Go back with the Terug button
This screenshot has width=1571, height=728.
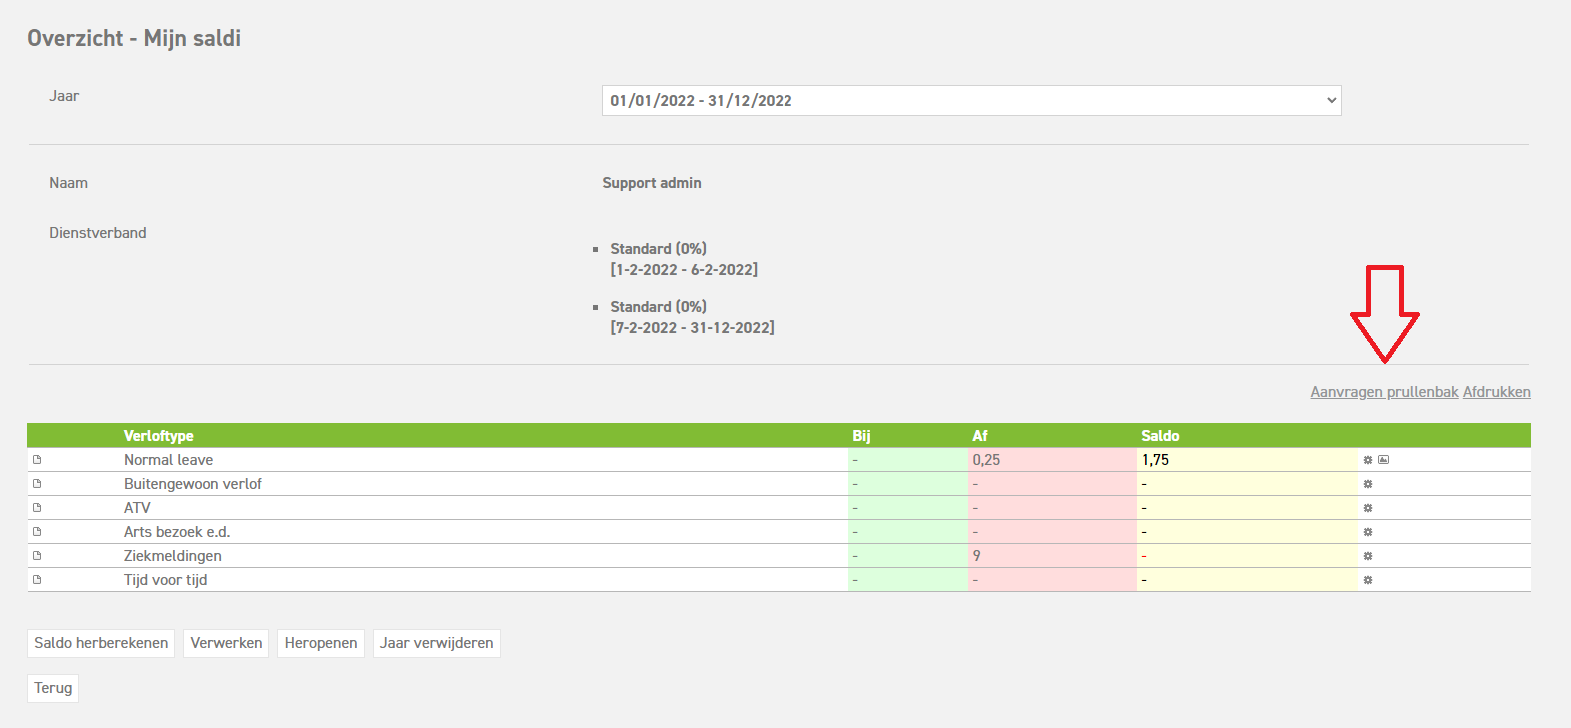[53, 688]
